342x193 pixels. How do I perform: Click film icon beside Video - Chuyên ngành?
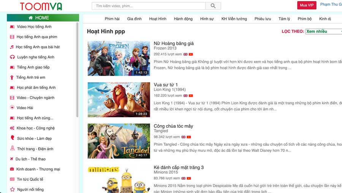[x=12, y=98]
